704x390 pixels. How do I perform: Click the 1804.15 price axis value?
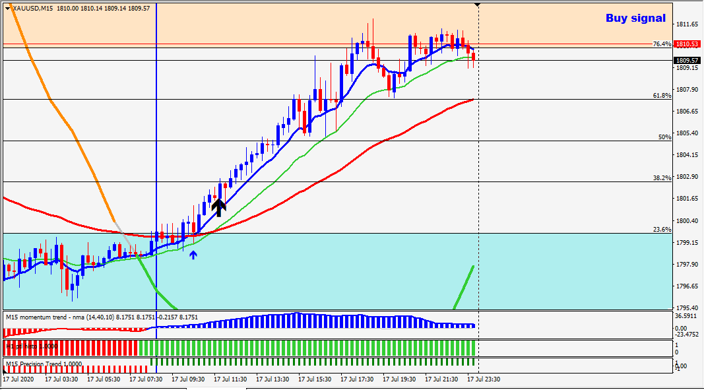pyautogui.click(x=687, y=155)
